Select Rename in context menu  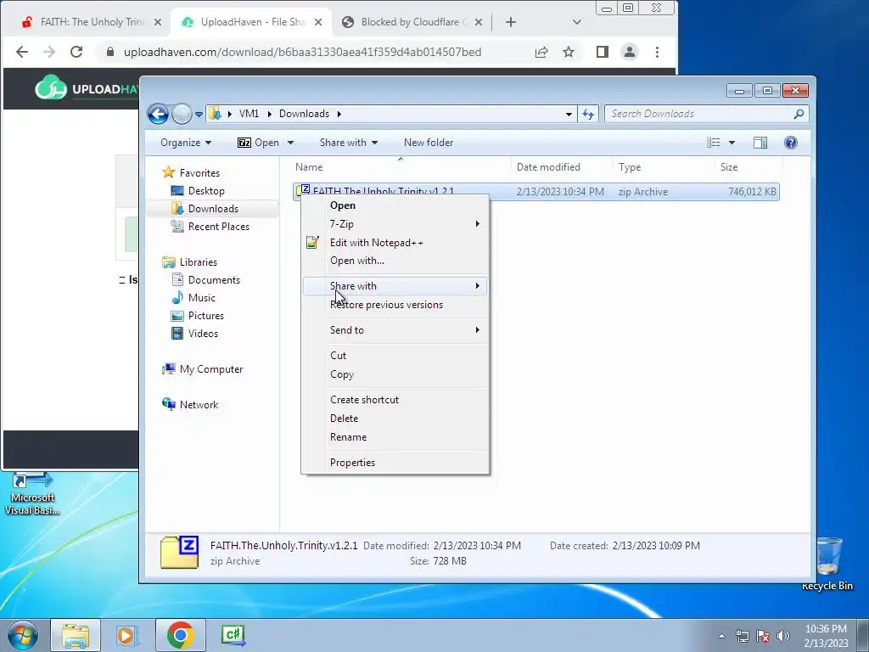tap(395, 437)
